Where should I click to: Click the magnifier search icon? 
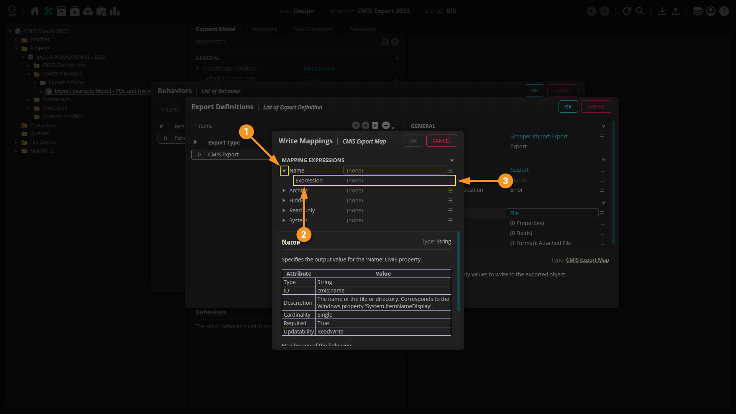coord(640,11)
